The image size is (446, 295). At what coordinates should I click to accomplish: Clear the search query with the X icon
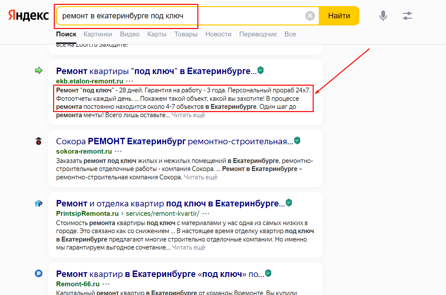(310, 16)
